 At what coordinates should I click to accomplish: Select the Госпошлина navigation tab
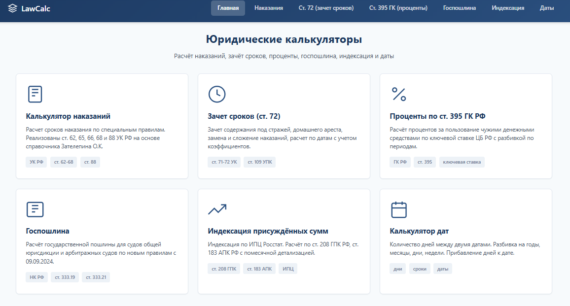click(460, 8)
